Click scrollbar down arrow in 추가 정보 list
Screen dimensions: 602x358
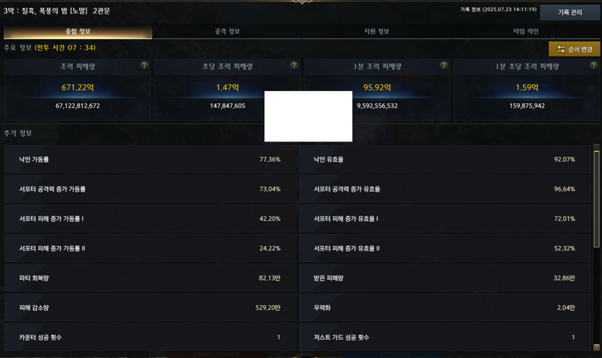(596, 347)
